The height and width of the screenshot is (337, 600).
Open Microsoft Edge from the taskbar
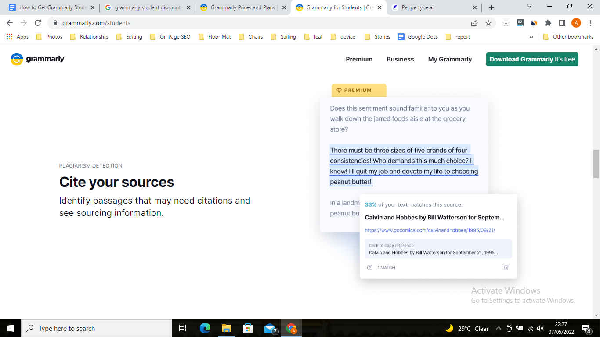click(205, 328)
